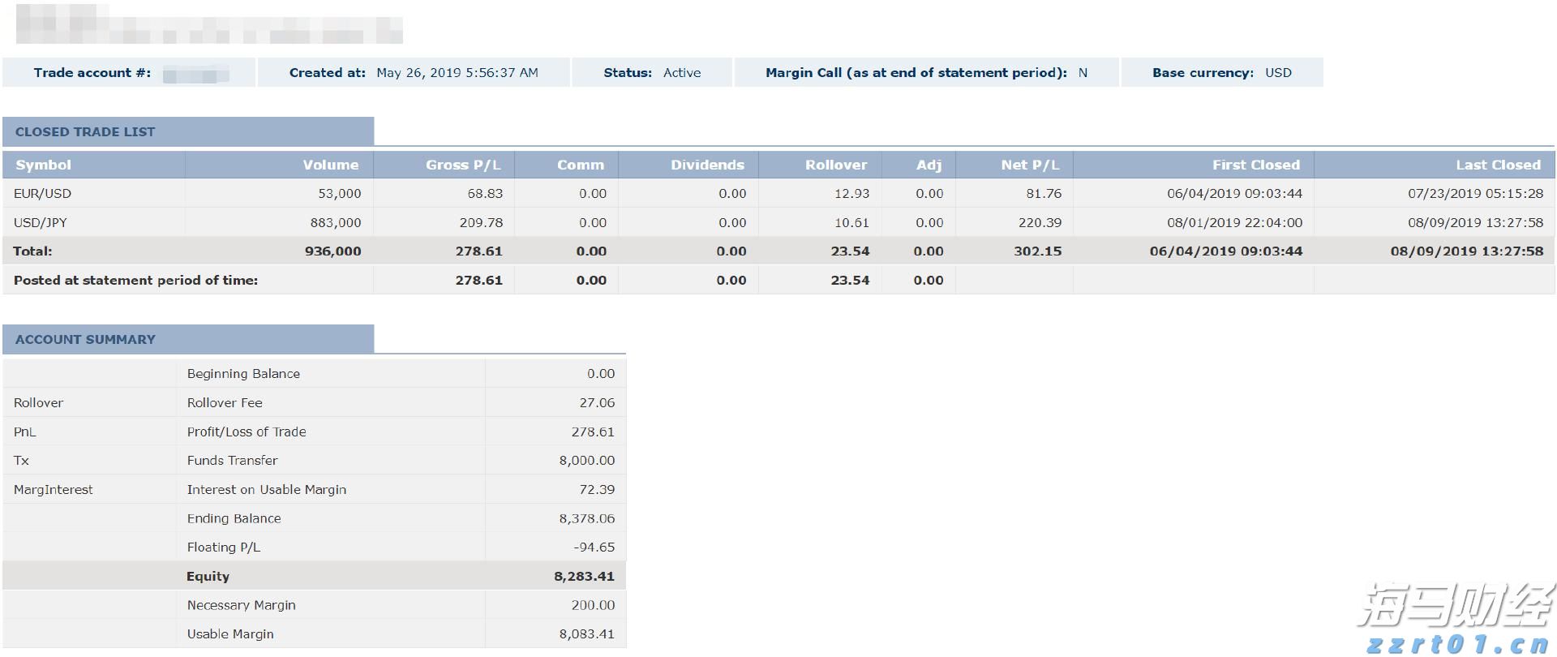Click the Usable Margin value 8,083.41
The width and height of the screenshot is (1557, 657).
(x=586, y=634)
